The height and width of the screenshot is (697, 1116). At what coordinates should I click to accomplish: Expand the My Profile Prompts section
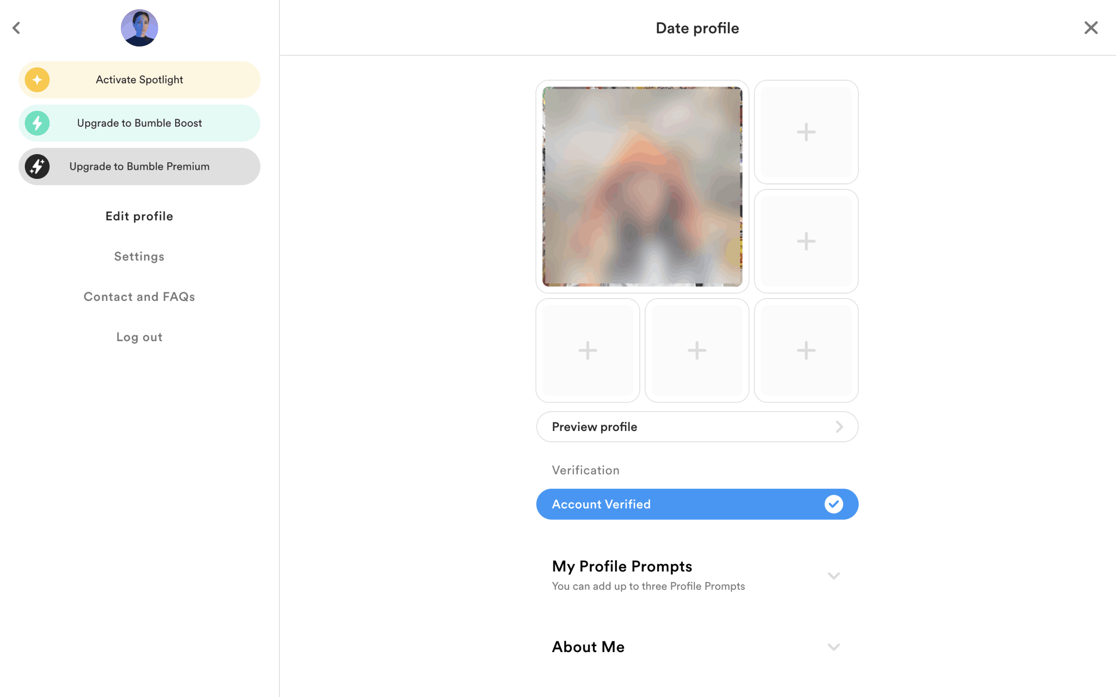[x=833, y=575]
